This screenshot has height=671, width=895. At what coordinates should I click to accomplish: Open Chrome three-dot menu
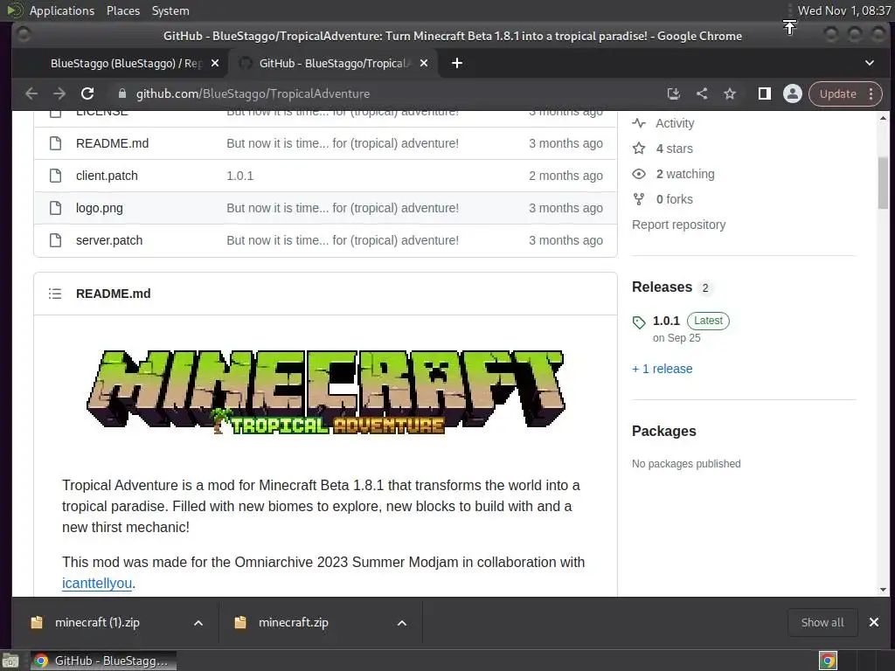(871, 93)
